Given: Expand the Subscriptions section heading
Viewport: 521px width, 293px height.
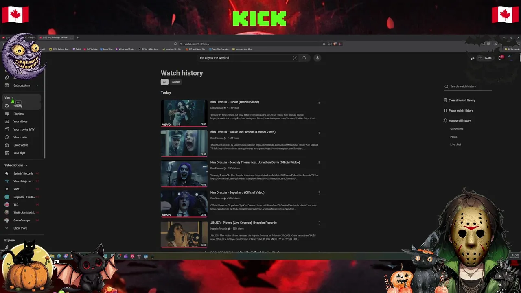Looking at the screenshot, I should click(x=15, y=165).
